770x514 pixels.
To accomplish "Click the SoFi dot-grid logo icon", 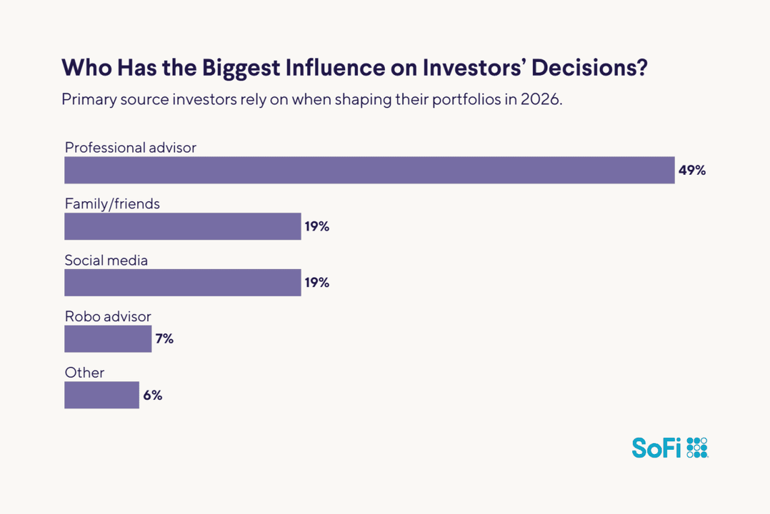I will pyautogui.click(x=696, y=448).
